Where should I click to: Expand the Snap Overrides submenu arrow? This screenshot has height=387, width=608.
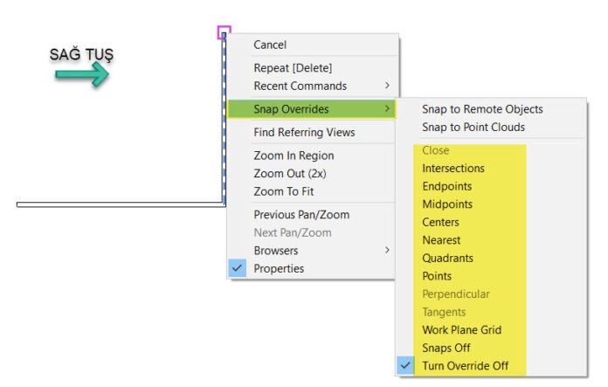387,108
